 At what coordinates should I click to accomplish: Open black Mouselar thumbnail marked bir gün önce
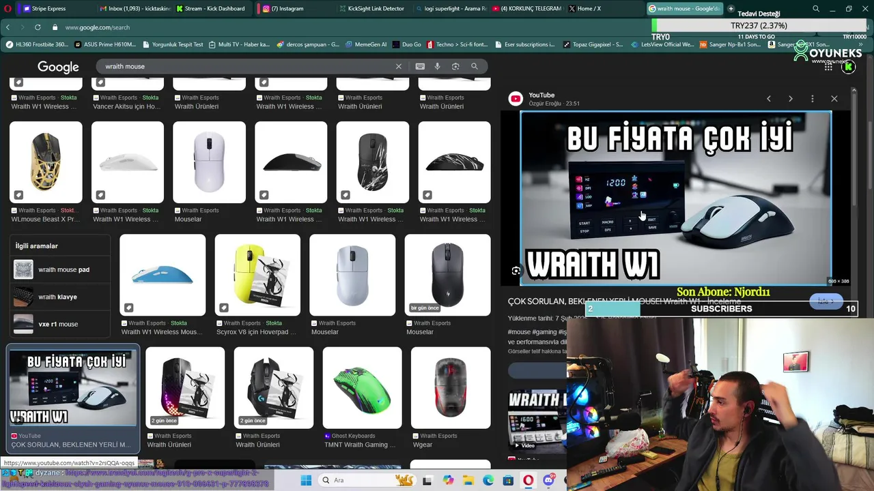[x=447, y=275]
